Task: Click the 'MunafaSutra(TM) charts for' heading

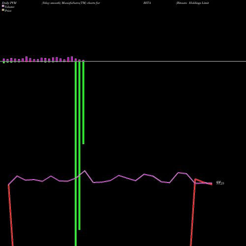Action: [x=81, y=3]
